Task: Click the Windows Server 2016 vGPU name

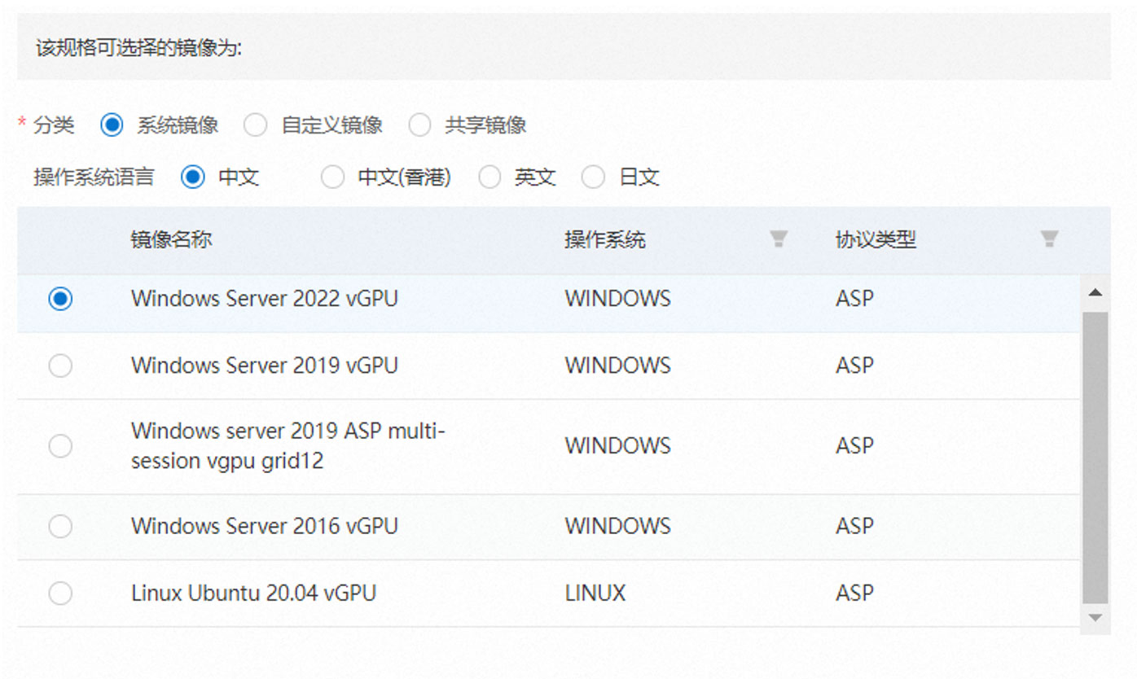Action: pos(265,526)
